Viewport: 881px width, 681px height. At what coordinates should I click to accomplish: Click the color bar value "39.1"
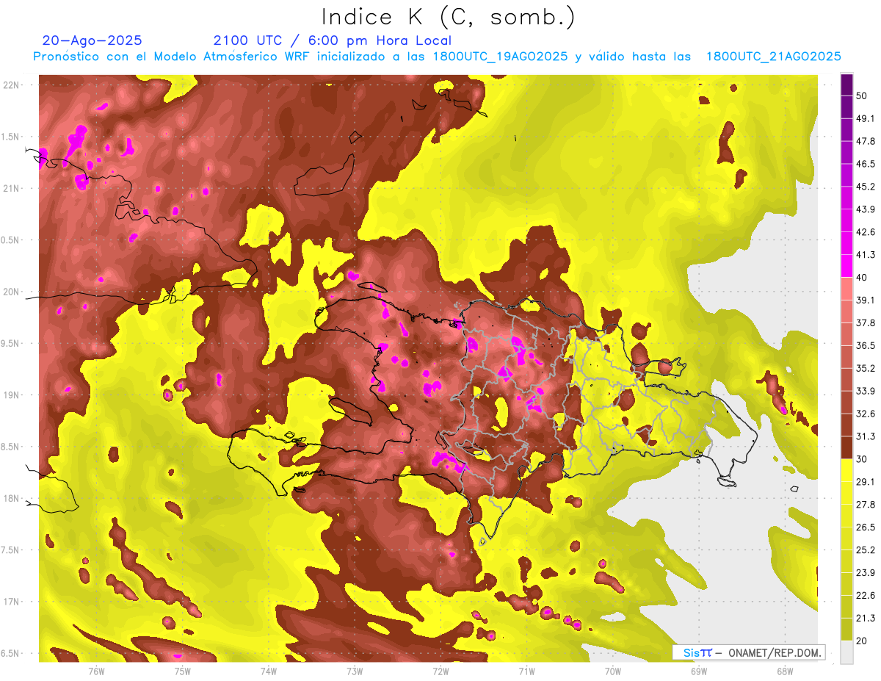pyautogui.click(x=866, y=300)
